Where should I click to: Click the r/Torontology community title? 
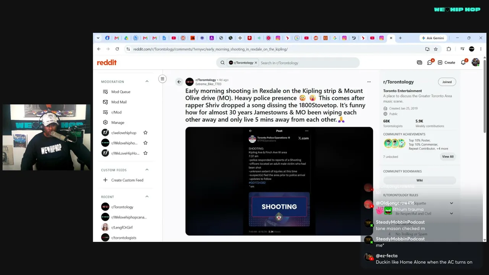(398, 82)
